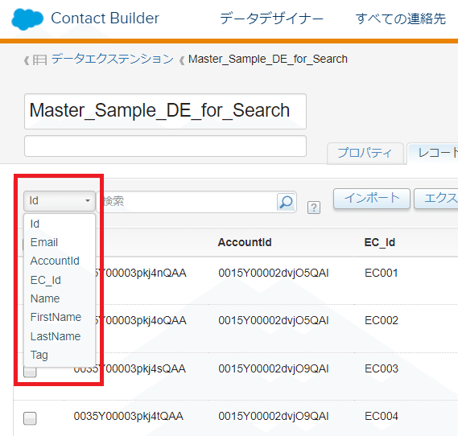Switch to the プロパティ tab
Viewport: 458px width, 436px height.
pyautogui.click(x=365, y=153)
